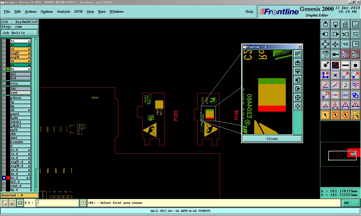Open the Edit menu
This screenshot has width=361, height=216.
coord(18,11)
